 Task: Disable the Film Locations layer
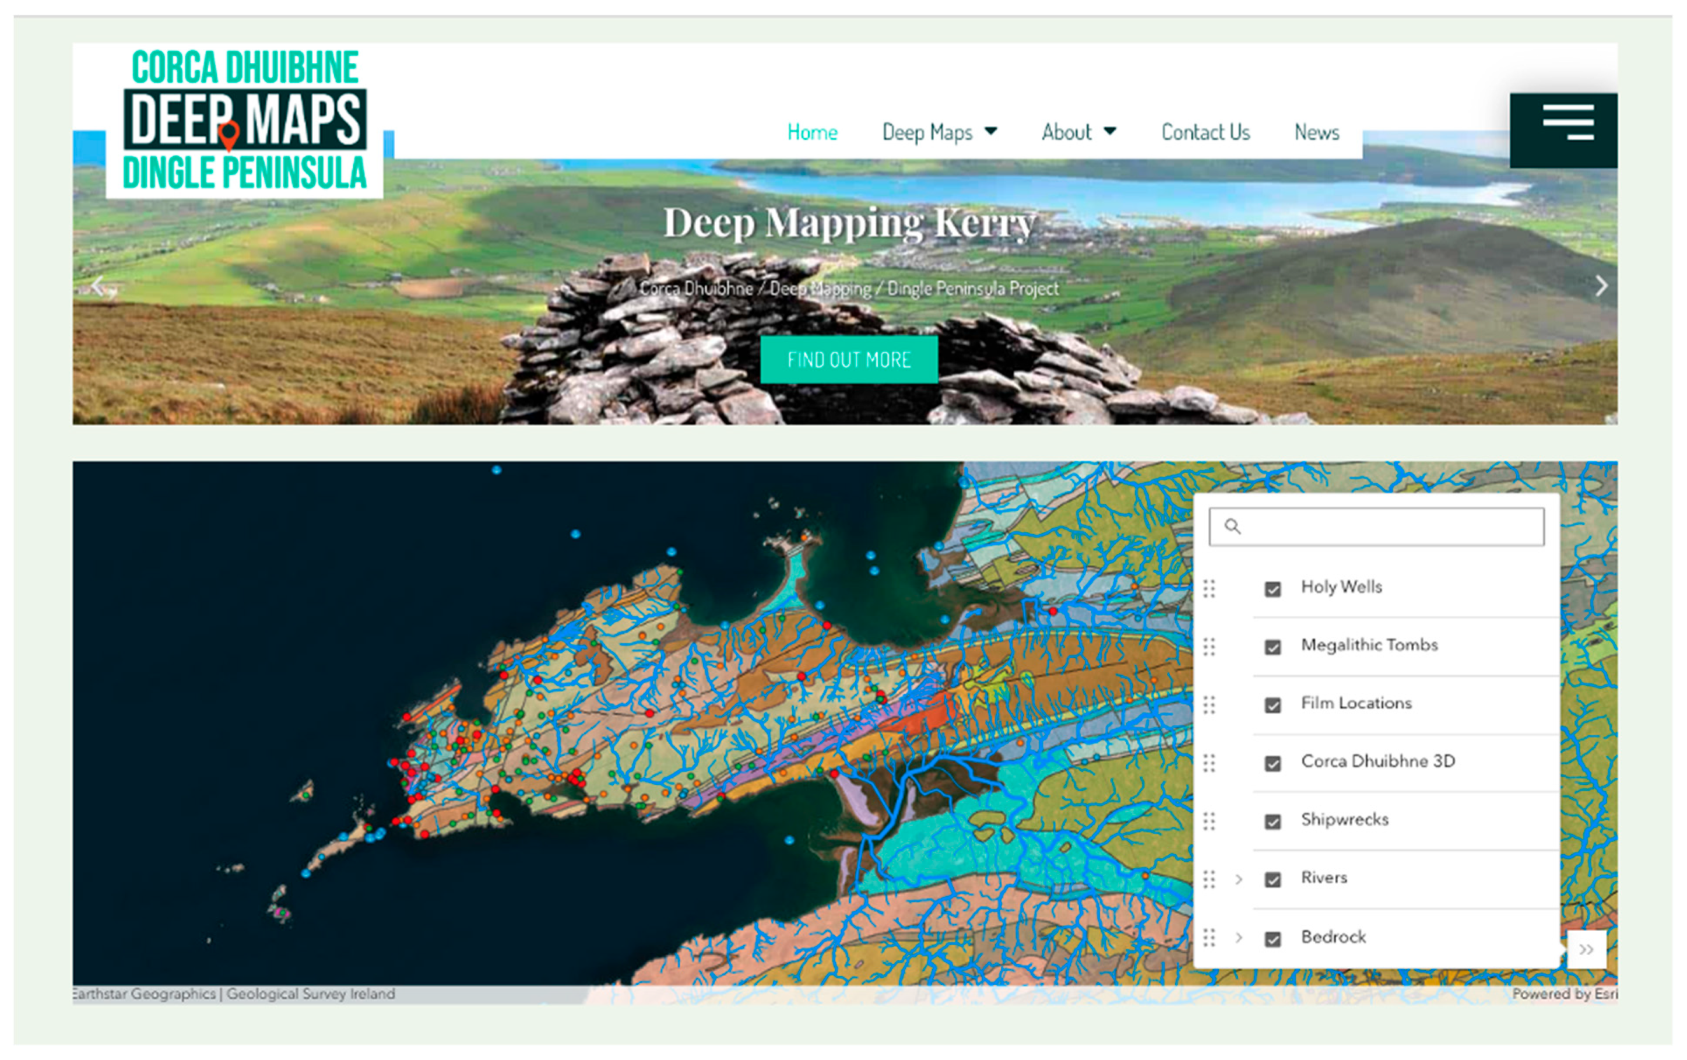[x=1273, y=705]
